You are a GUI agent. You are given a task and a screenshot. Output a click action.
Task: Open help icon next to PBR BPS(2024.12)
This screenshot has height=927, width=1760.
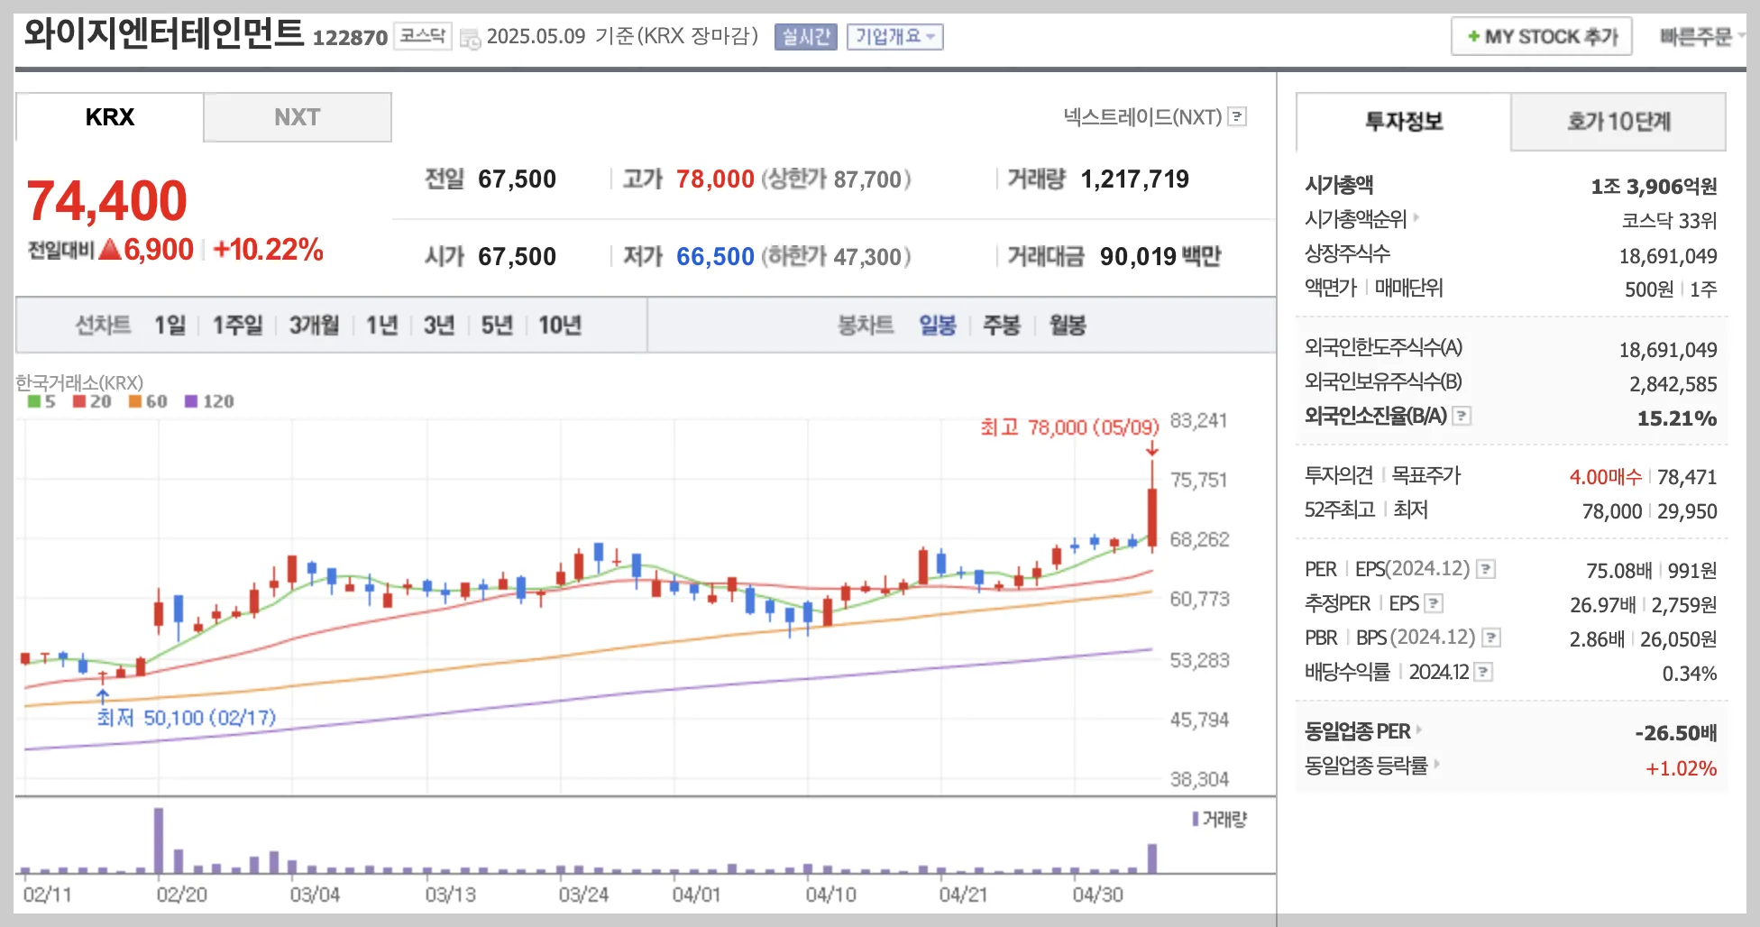tap(1491, 638)
